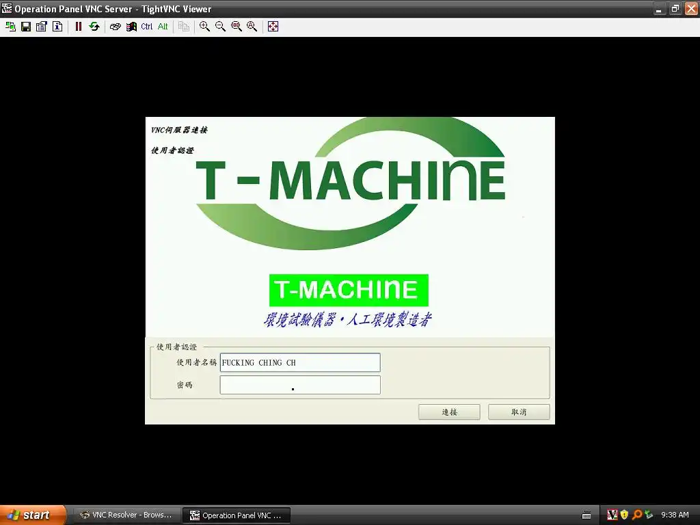
Task: Click the Transfer Files icon
Action: pyautogui.click(x=183, y=27)
